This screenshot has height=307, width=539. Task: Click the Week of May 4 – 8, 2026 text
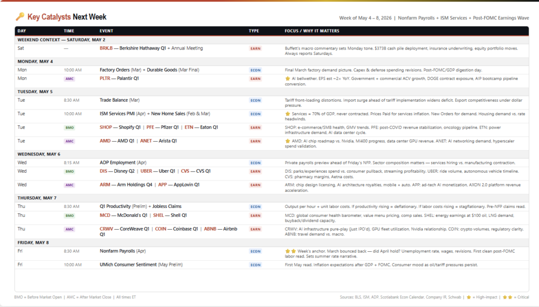pos(365,18)
